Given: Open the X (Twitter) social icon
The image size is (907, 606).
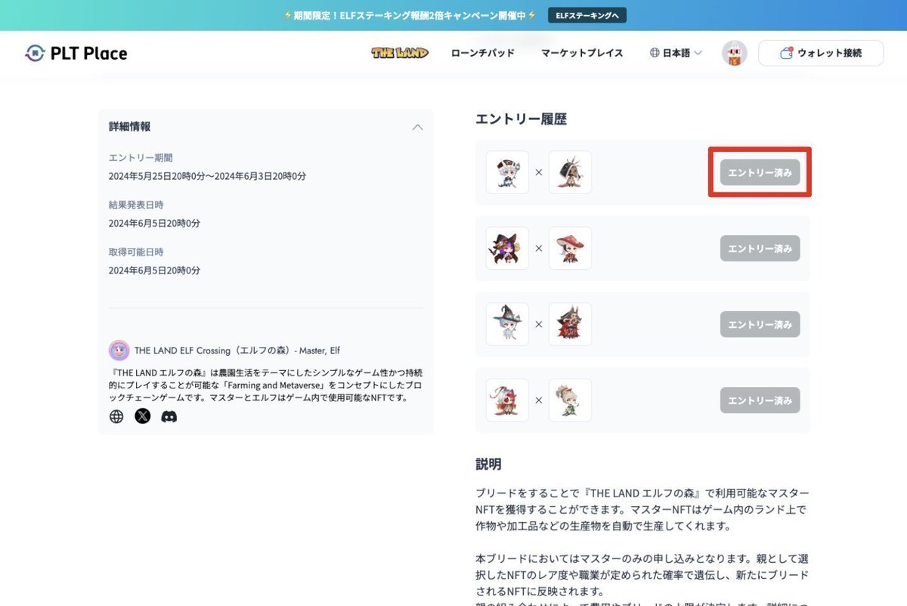Looking at the screenshot, I should pyautogui.click(x=143, y=416).
